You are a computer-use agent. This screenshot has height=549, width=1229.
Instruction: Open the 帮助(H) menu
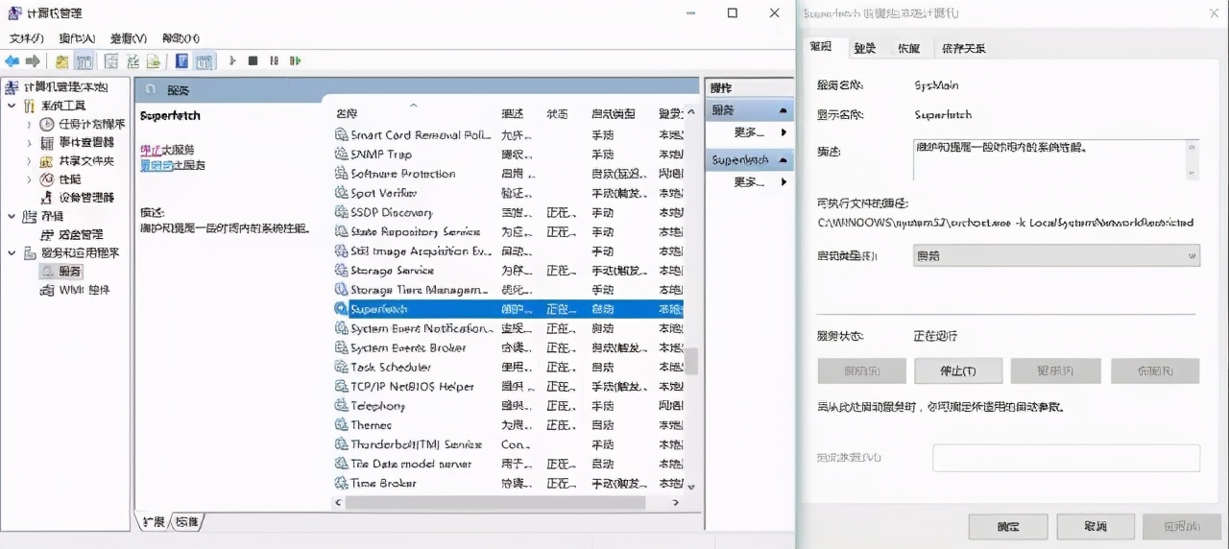(x=181, y=38)
